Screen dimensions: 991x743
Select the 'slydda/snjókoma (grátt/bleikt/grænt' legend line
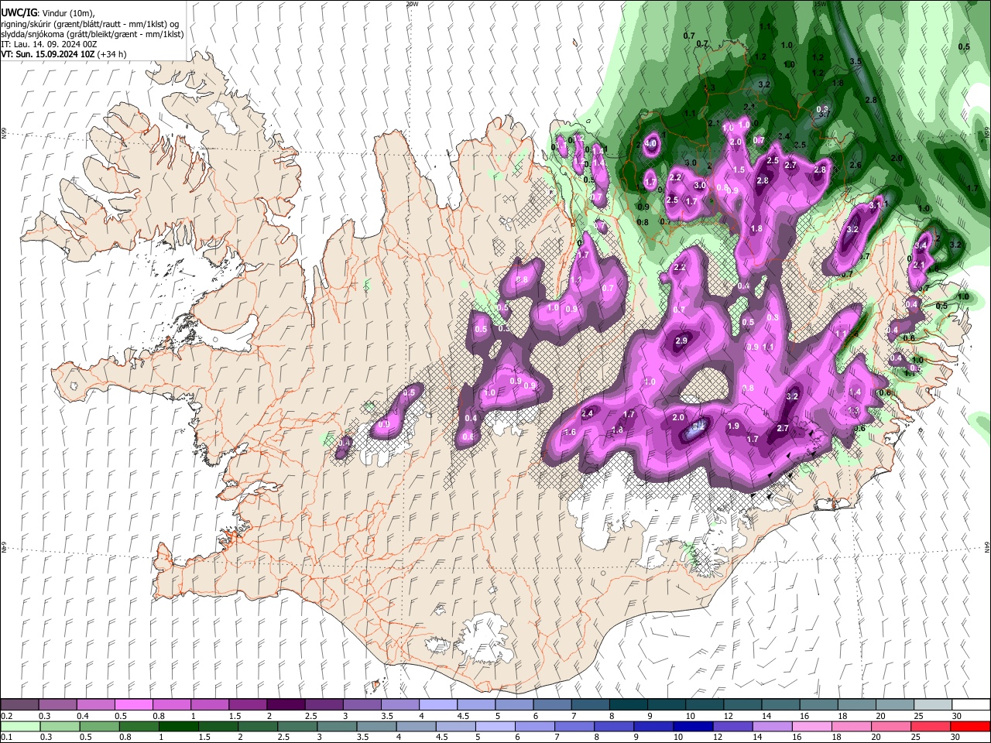point(93,34)
